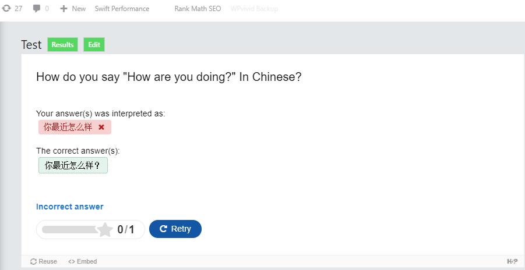Click the Reuse recycle icon
Image resolution: width=525 pixels, height=270 pixels.
33,262
